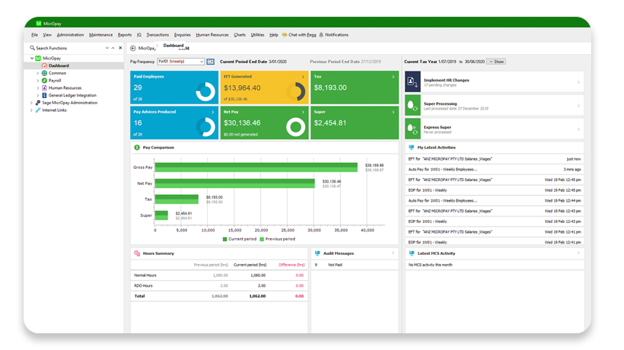Click the Super Processing egg icon
Image resolution: width=624 pixels, height=350 pixels.
point(412,106)
